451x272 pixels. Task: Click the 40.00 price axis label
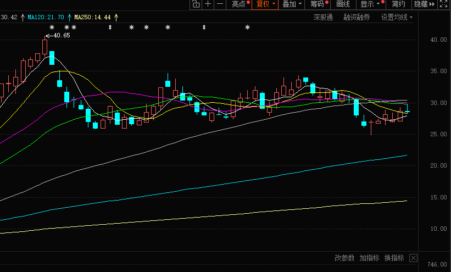coord(438,40)
